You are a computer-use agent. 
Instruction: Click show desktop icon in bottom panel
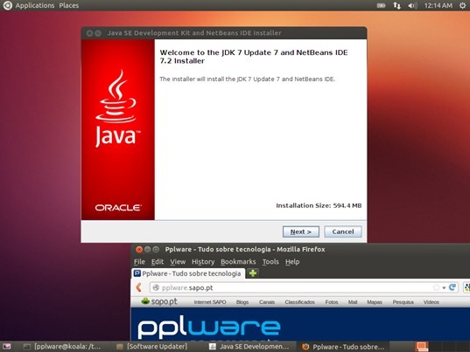coord(7,347)
